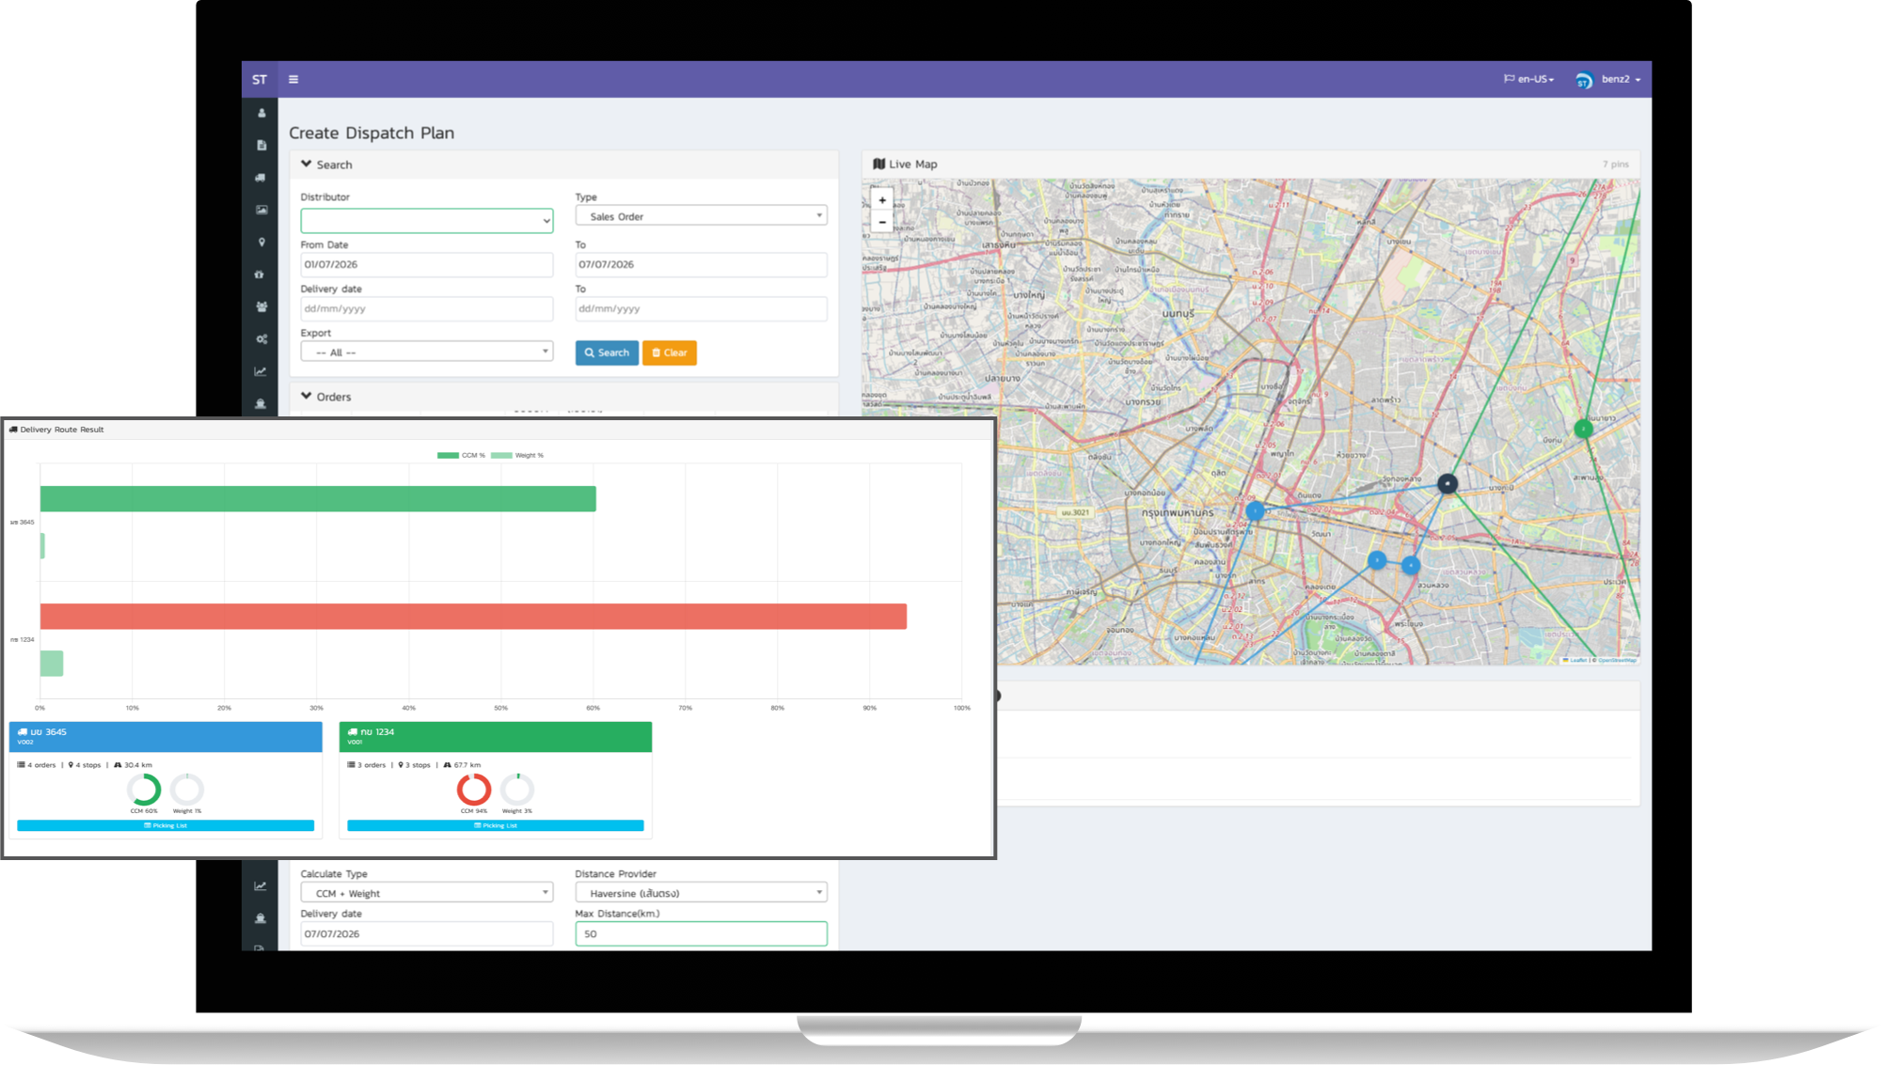
Task: Click the benz2 user avatar icon
Action: [1584, 80]
